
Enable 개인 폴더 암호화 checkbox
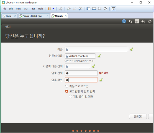tap(70, 96)
